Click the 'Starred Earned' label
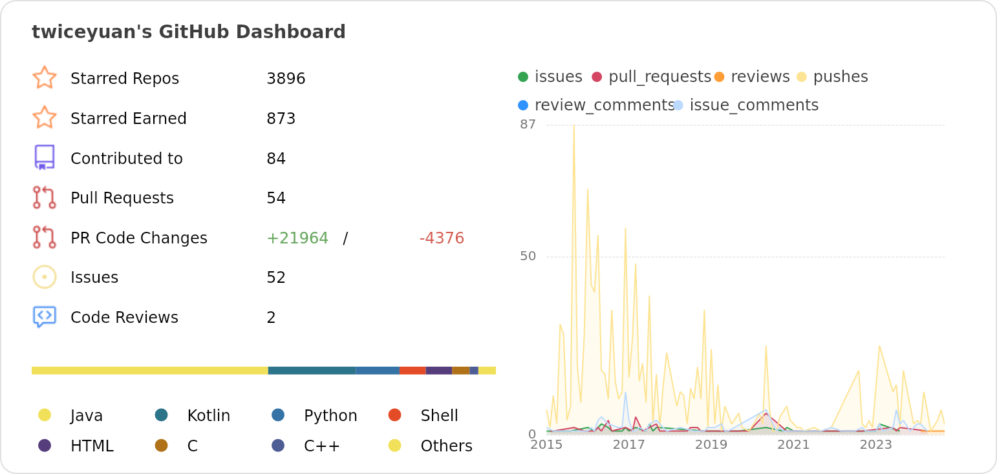This screenshot has width=997, height=474. (129, 119)
